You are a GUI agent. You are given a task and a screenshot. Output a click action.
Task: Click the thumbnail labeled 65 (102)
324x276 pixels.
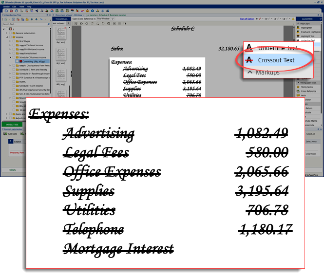[61, 55]
